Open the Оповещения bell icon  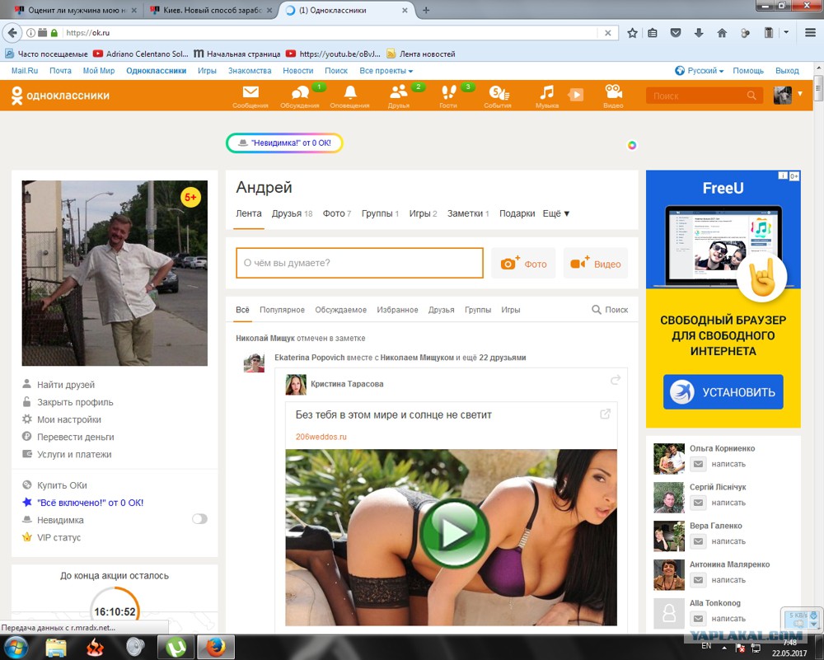pos(350,92)
